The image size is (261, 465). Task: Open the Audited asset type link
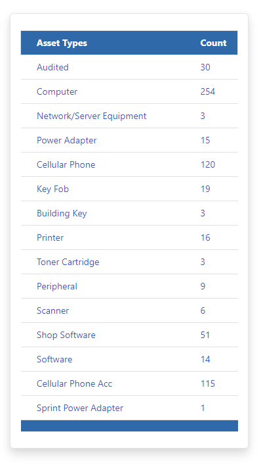52,67
